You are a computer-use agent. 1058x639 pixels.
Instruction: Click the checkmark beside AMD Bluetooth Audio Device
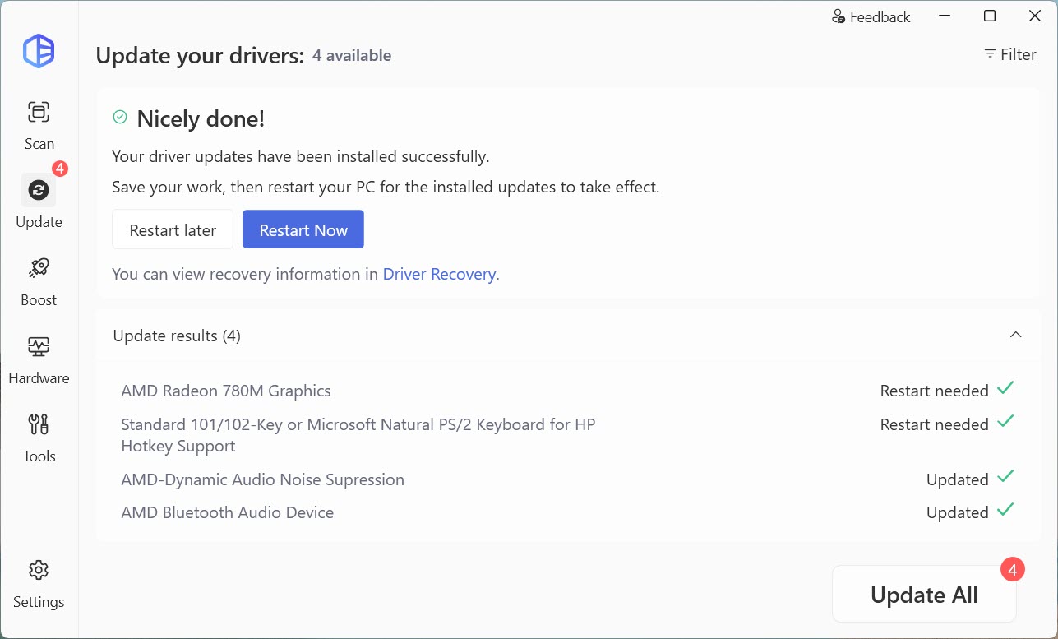point(1005,510)
